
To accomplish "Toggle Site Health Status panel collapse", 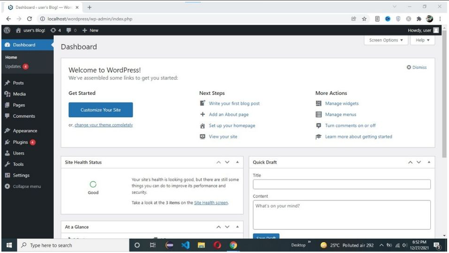I will [238, 162].
